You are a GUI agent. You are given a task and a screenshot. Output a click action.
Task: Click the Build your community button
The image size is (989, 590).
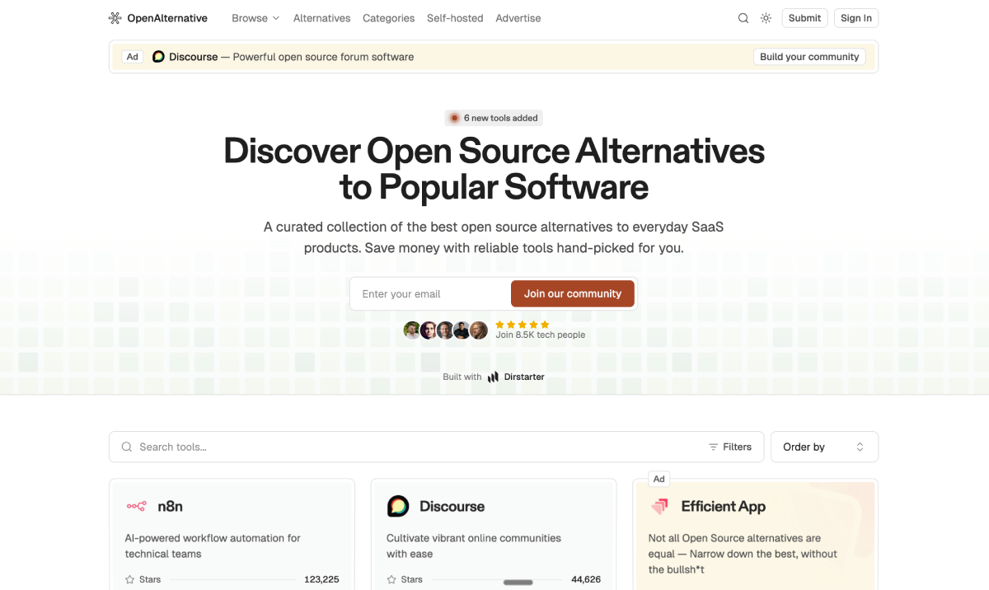click(x=809, y=57)
